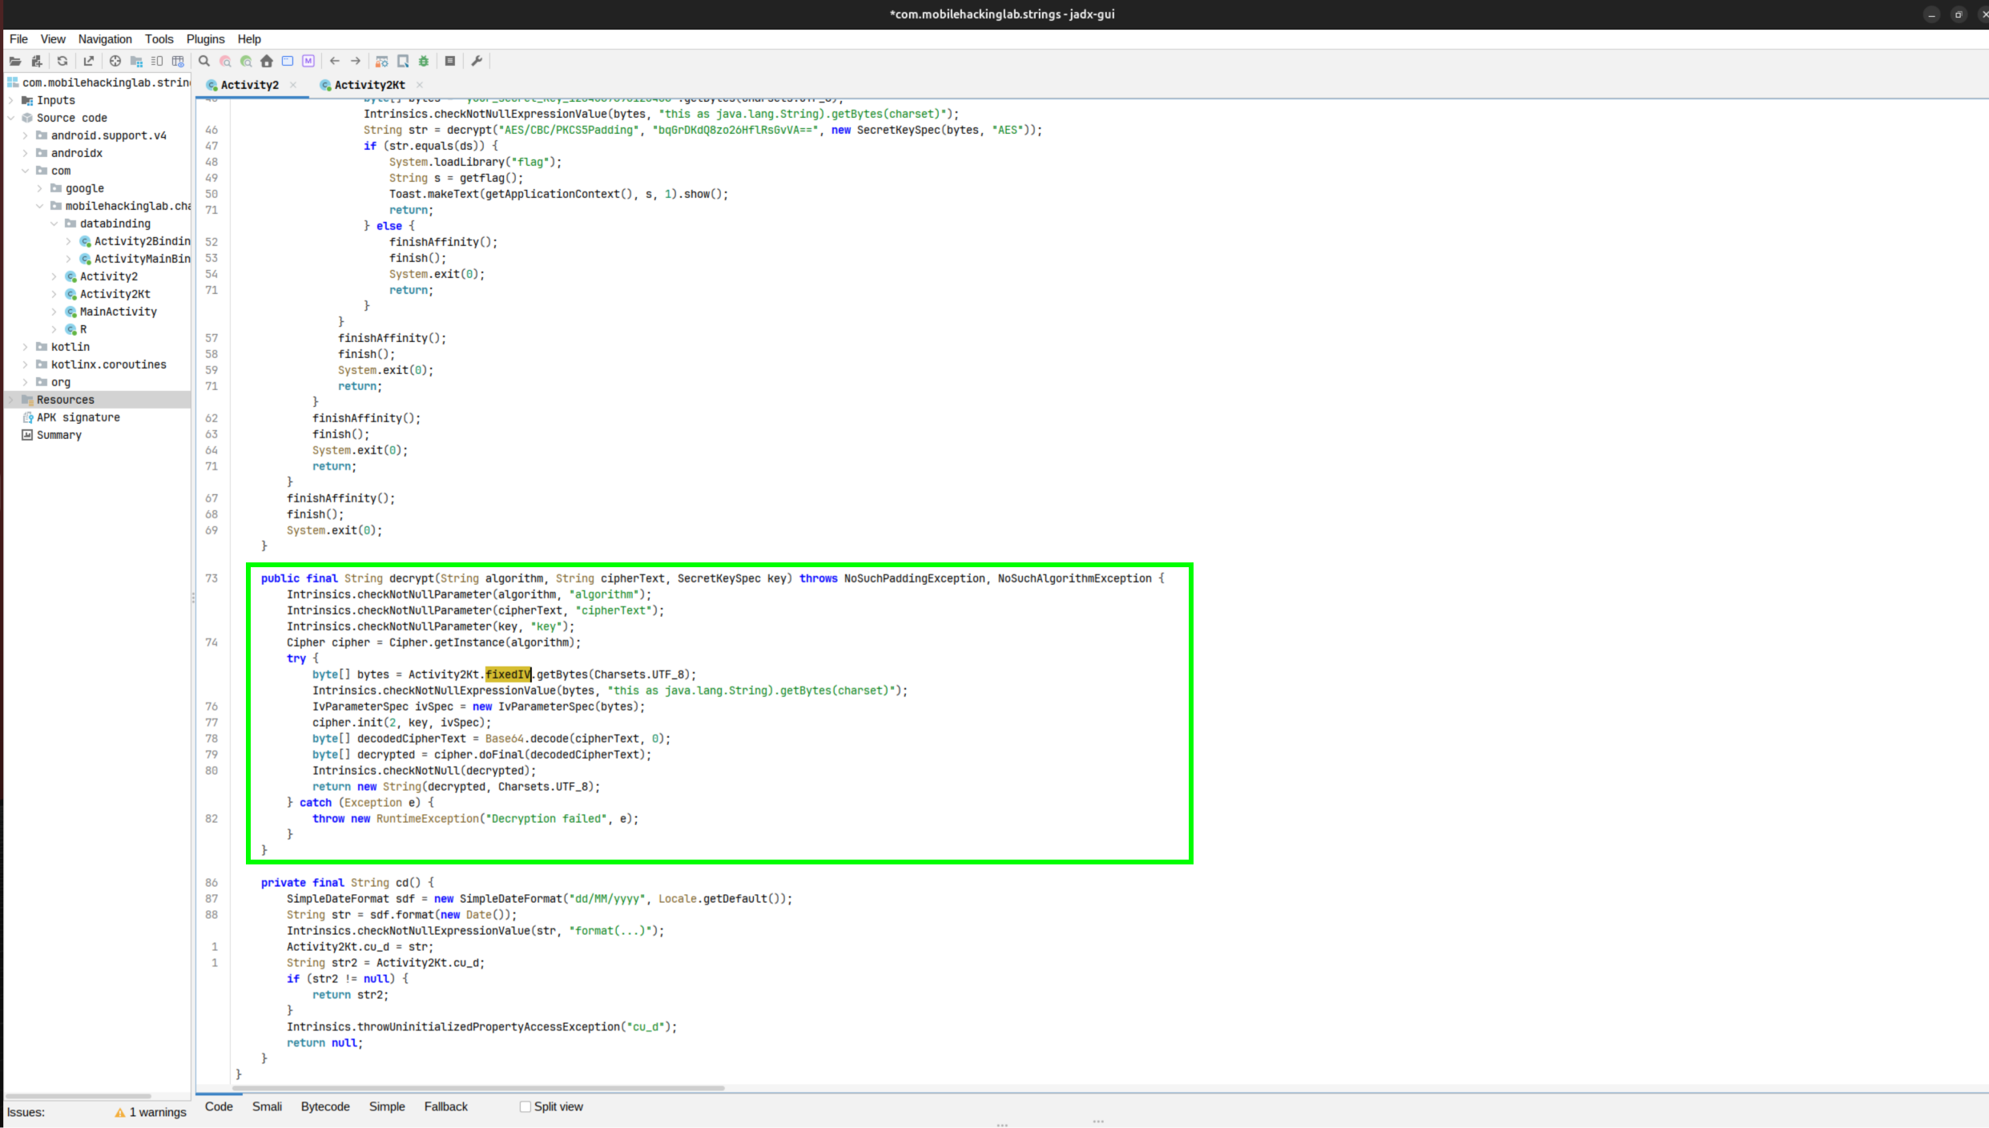Viewport: 1989px width, 1128px height.
Task: Click the horizontal scrollbar under the code
Action: (478, 1088)
